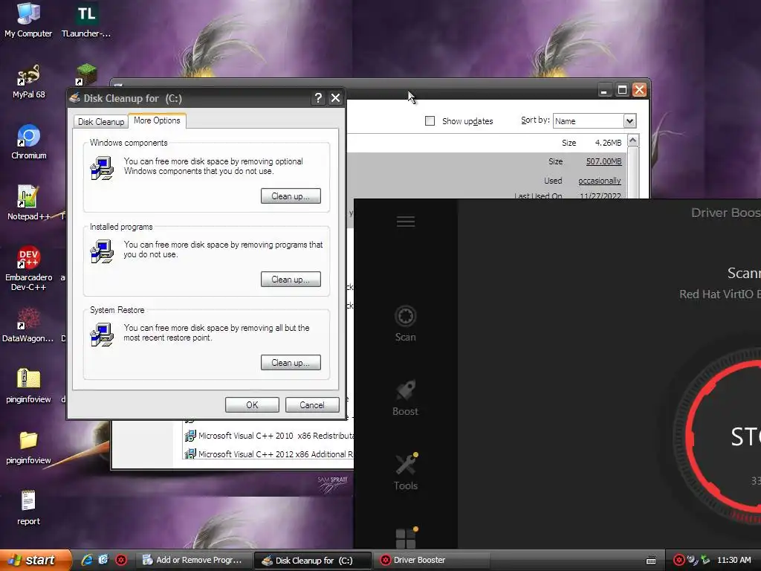Close the Disk Cleanup dialog
761x571 pixels.
click(335, 98)
